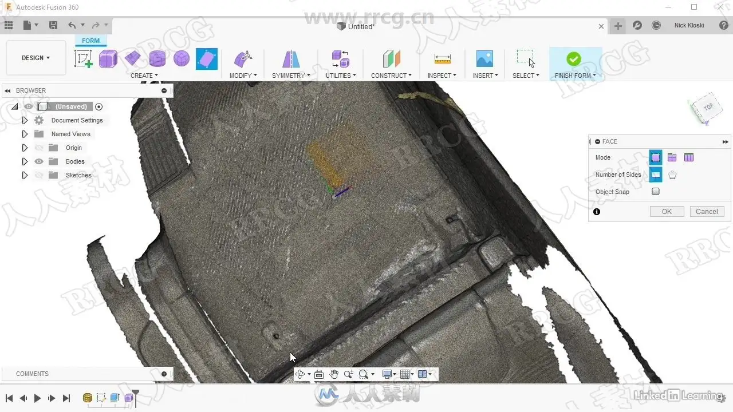
Task: Expand the Sketches tree node
Action: (x=25, y=175)
